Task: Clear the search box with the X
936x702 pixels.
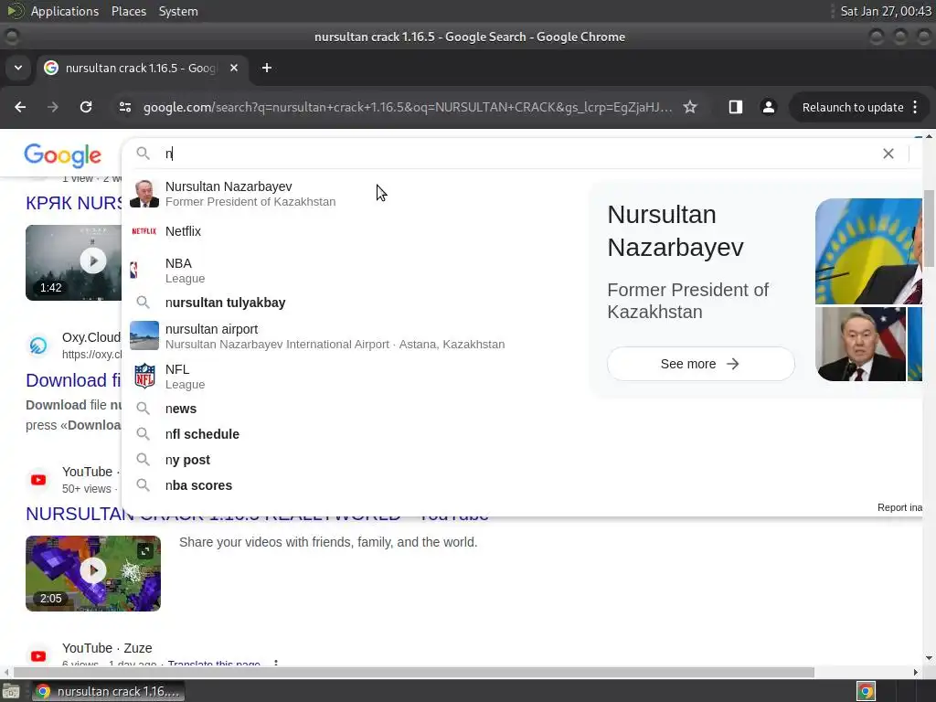Action: (x=888, y=154)
